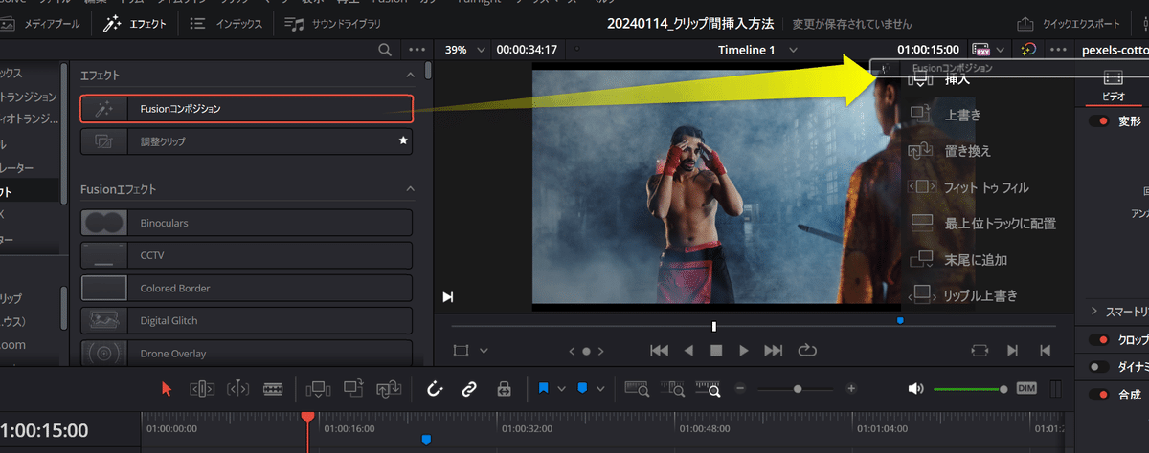The width and height of the screenshot is (1149, 453).
Task: Choose 上書き in the edit overlay
Action: (x=962, y=115)
